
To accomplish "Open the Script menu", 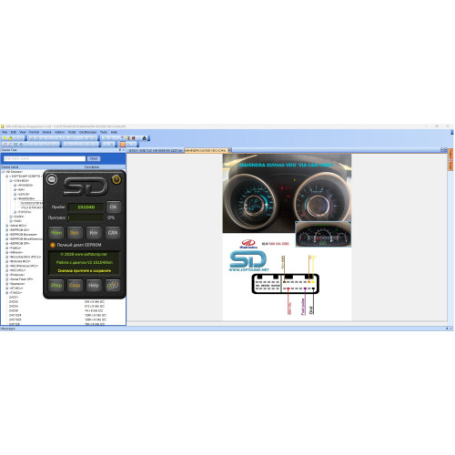I will click(72, 132).
